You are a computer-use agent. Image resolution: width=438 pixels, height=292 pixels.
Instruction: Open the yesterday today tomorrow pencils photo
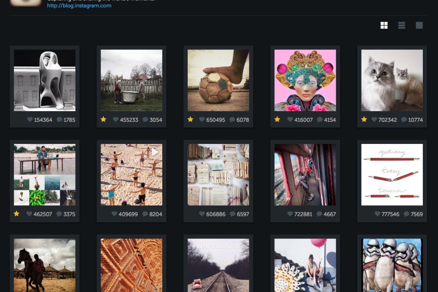pos(392,175)
